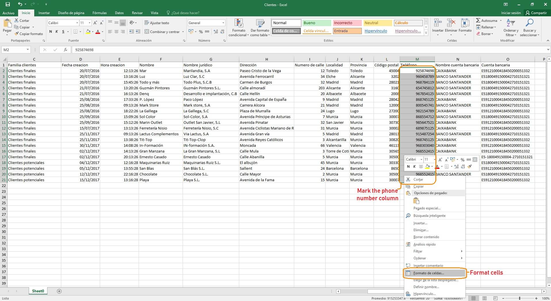The width and height of the screenshot is (551, 301).
Task: Toggle italic K in ribbon
Action: (57, 32)
